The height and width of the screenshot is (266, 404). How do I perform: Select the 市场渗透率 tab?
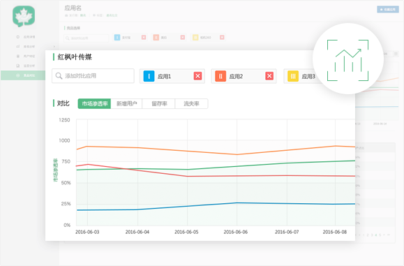pos(94,103)
